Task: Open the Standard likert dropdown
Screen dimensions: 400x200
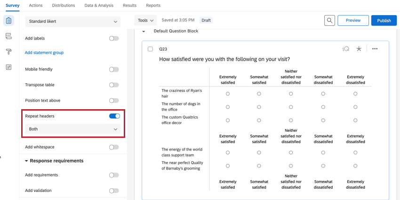Action: (x=72, y=22)
